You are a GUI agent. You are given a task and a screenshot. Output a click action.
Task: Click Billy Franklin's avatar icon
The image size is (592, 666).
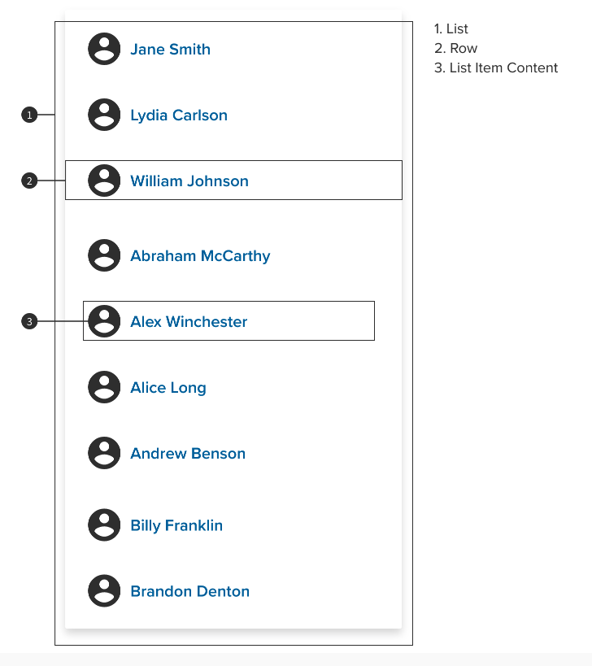[104, 525]
